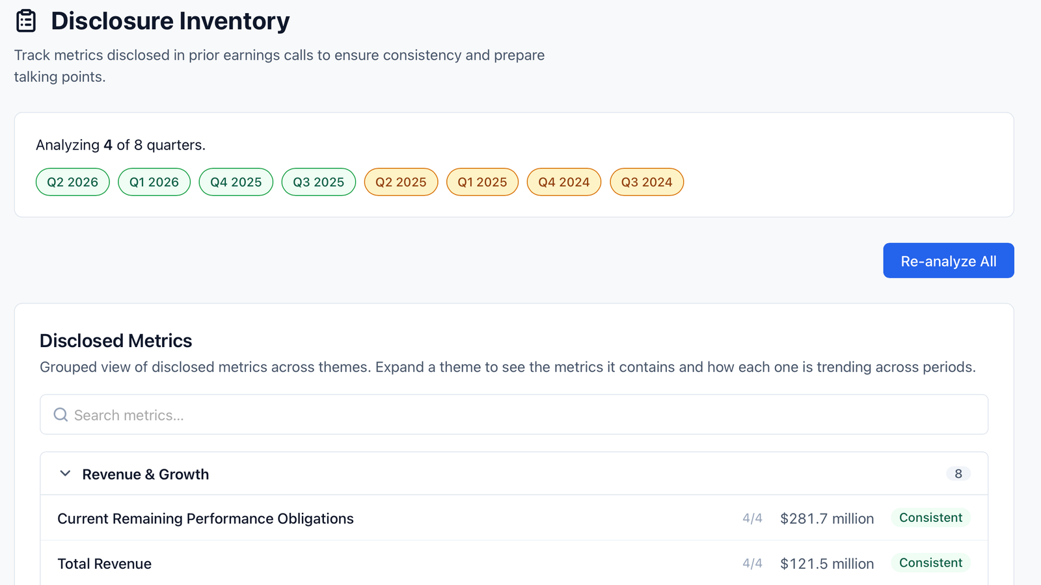Viewport: 1041px width, 585px height.
Task: Click the Consistent badge for Total Revenue
Action: click(930, 563)
